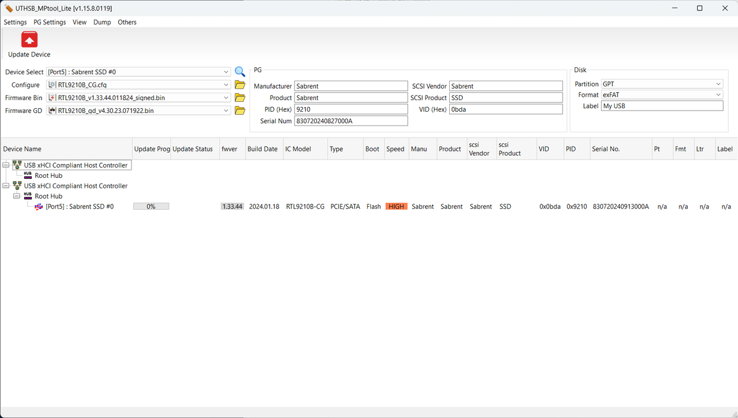Open folder browse icon for Firmware Bin
The height and width of the screenshot is (418, 738).
coord(240,98)
